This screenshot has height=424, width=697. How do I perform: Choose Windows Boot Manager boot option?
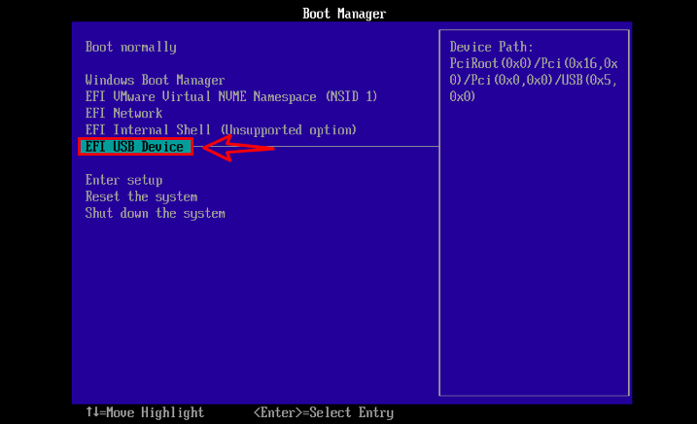[x=155, y=80]
